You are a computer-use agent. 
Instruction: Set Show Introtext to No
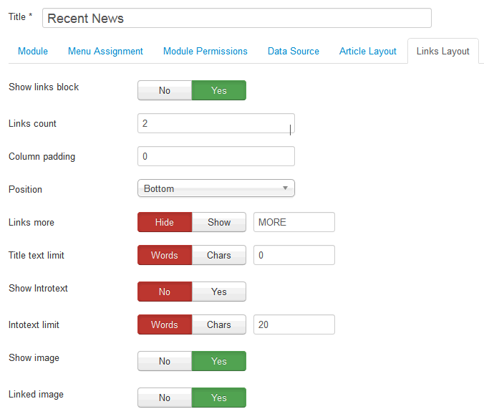165,292
